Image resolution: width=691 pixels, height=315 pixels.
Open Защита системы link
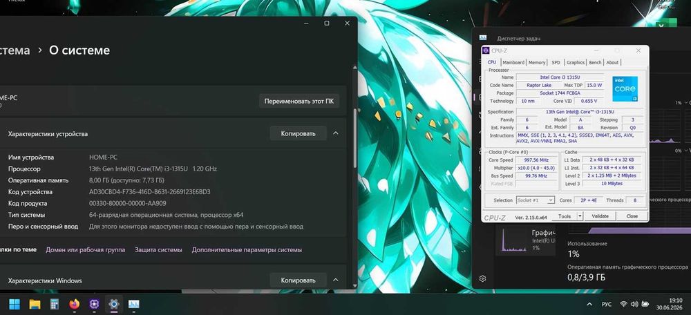[158, 250]
